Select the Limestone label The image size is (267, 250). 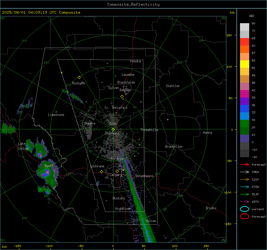(x=56, y=115)
